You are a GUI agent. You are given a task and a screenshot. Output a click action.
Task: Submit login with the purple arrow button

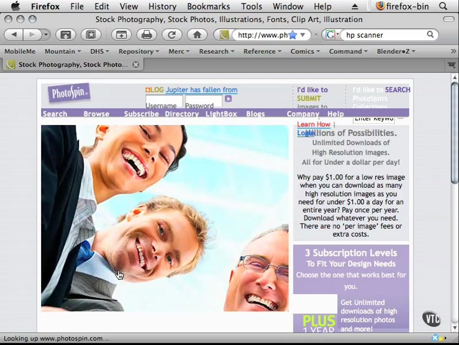[229, 99]
